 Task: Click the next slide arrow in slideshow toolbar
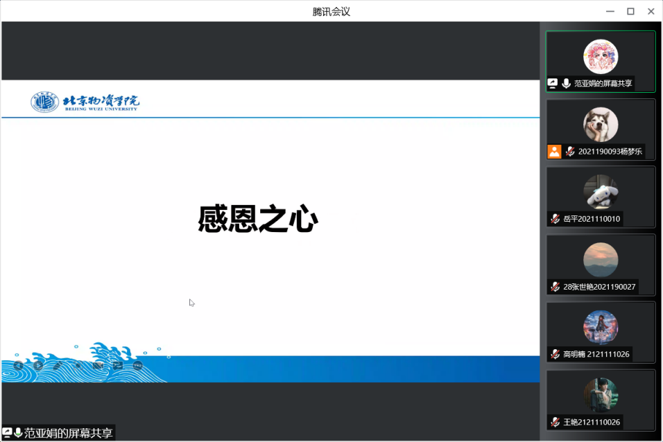tap(38, 365)
